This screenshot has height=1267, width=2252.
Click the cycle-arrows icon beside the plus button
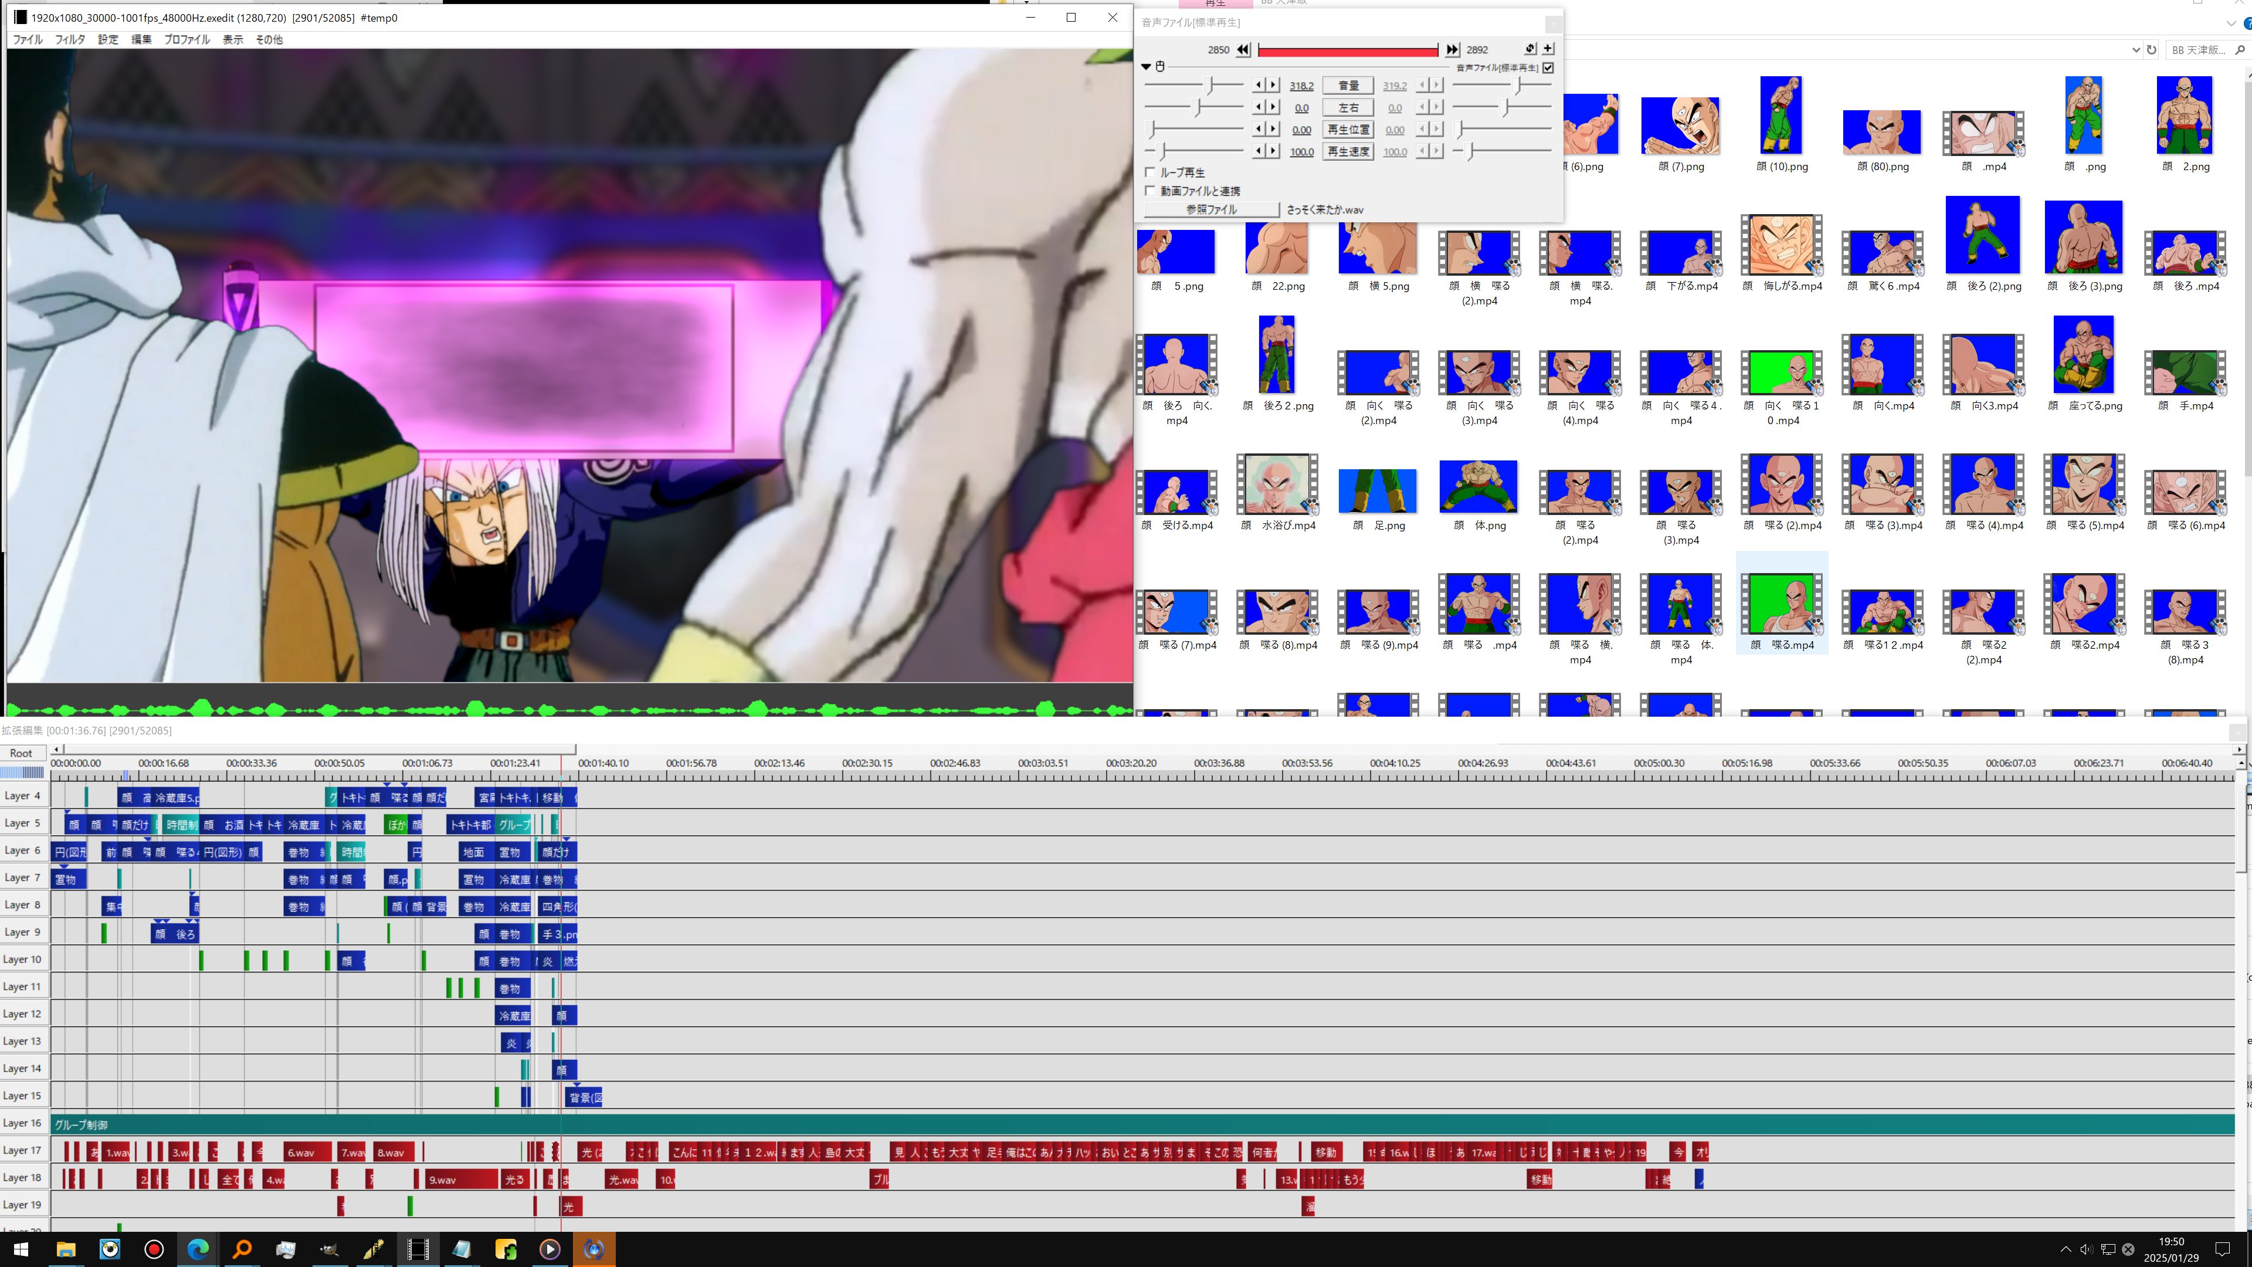(x=1530, y=49)
